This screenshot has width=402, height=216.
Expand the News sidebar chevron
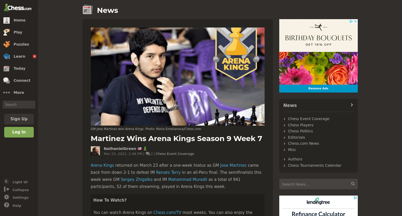352,105
